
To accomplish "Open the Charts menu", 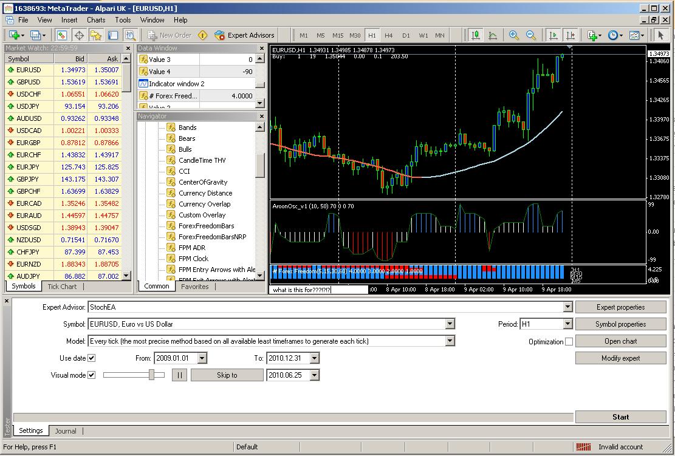I will click(x=96, y=20).
